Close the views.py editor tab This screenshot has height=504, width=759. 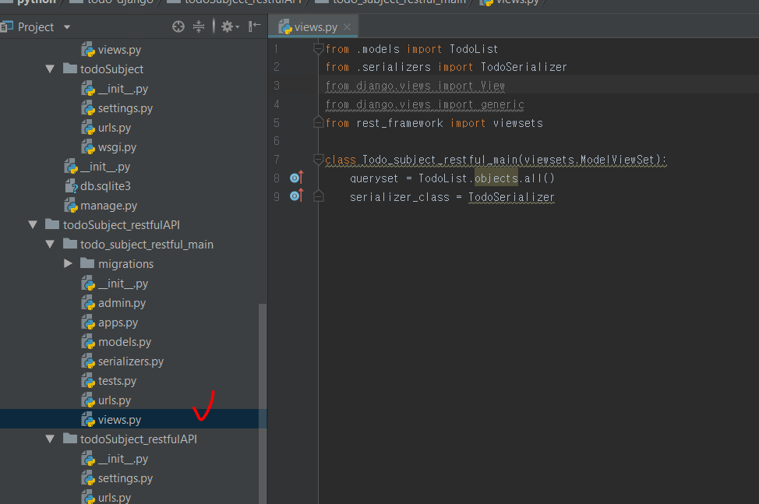[347, 27]
